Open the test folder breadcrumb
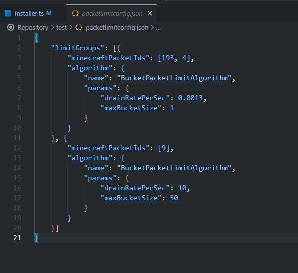This screenshot has height=273, width=298. point(61,28)
